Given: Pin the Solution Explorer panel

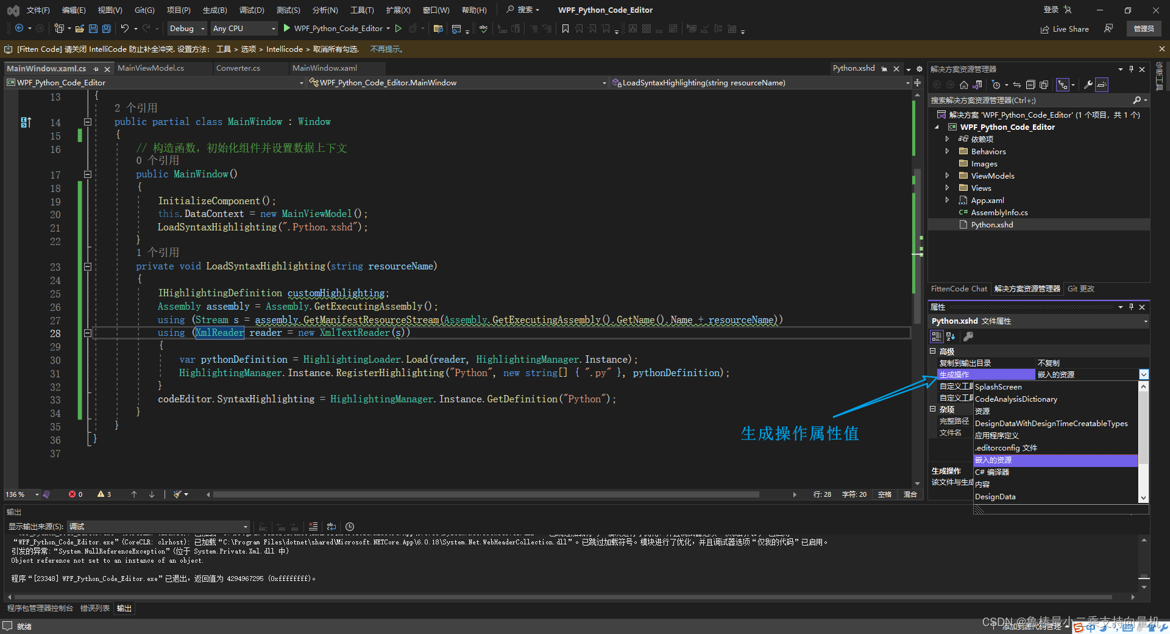Looking at the screenshot, I should click(x=1131, y=69).
